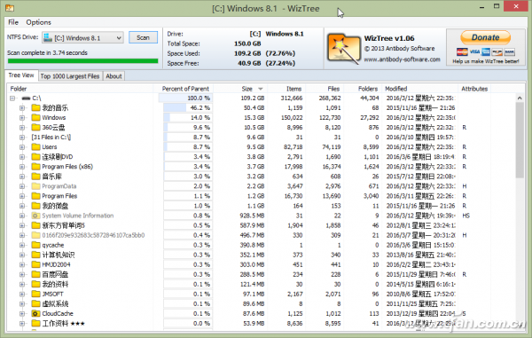Click the HMJD2004 folder icon

(x=35, y=264)
